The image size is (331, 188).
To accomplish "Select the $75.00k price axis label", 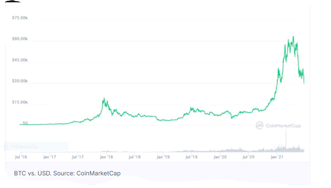I will point(20,18).
